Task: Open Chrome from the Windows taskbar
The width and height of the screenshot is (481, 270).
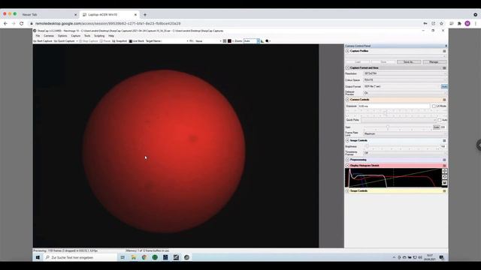Action: click(144, 258)
